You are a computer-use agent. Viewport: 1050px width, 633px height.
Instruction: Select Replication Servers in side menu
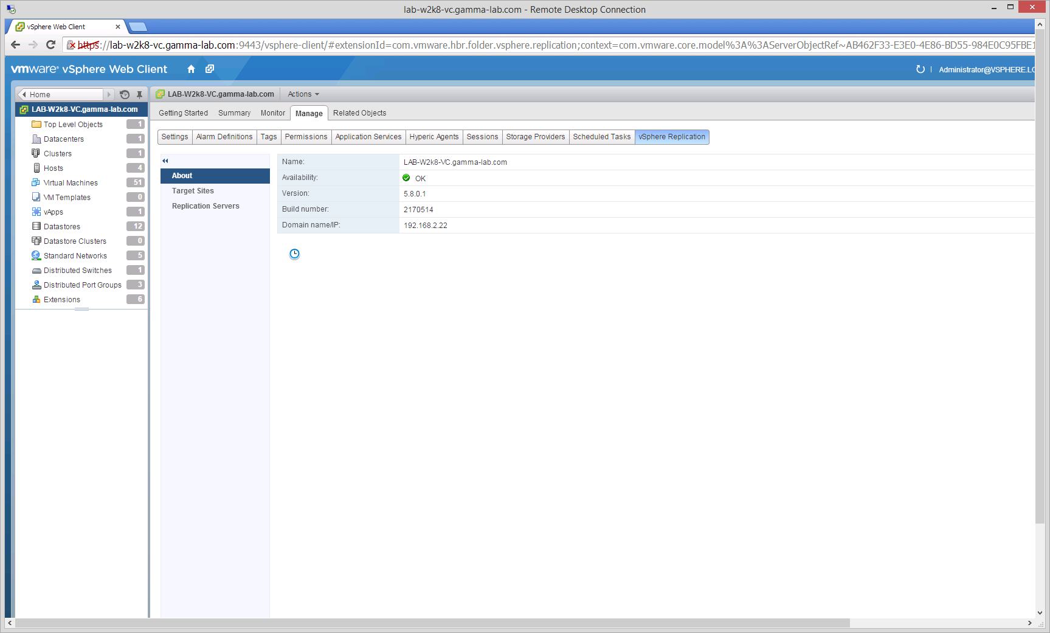pos(206,206)
